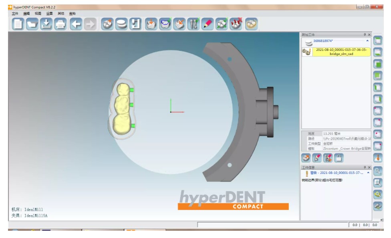Viewport: 391px width, 238px height.
Task: Open a project with the folder icon
Action: point(32,24)
